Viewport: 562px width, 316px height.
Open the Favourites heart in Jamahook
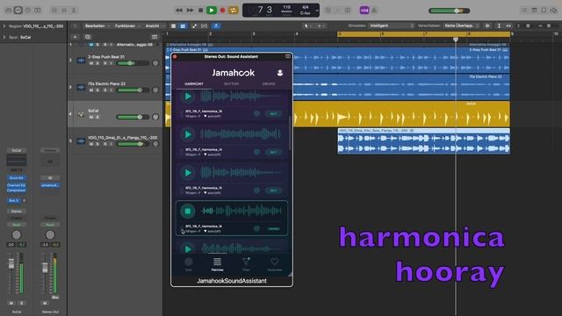(275, 264)
